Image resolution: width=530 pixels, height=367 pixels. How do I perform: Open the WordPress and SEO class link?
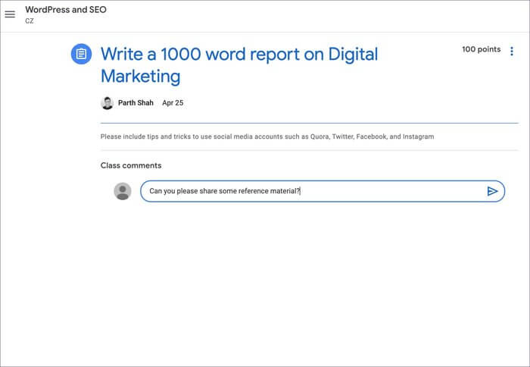pos(66,10)
